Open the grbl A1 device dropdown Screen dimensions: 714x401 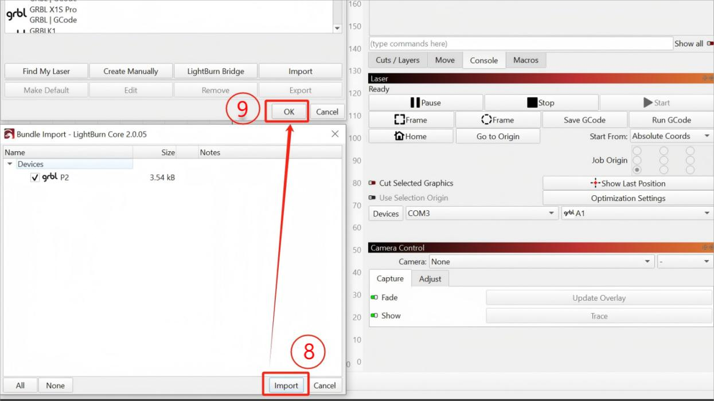coord(637,213)
